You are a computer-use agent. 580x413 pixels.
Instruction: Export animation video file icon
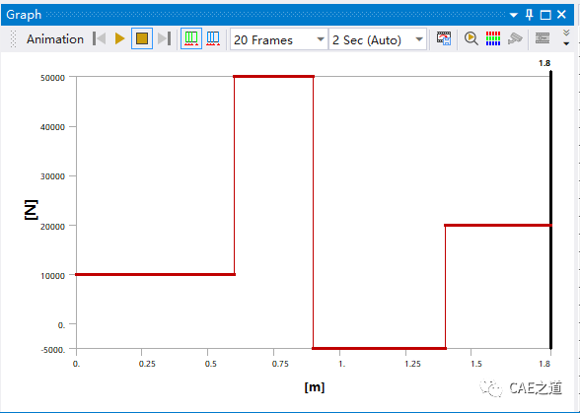coord(444,38)
